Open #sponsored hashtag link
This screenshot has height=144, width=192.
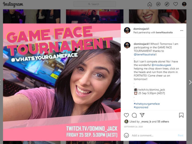141,107
